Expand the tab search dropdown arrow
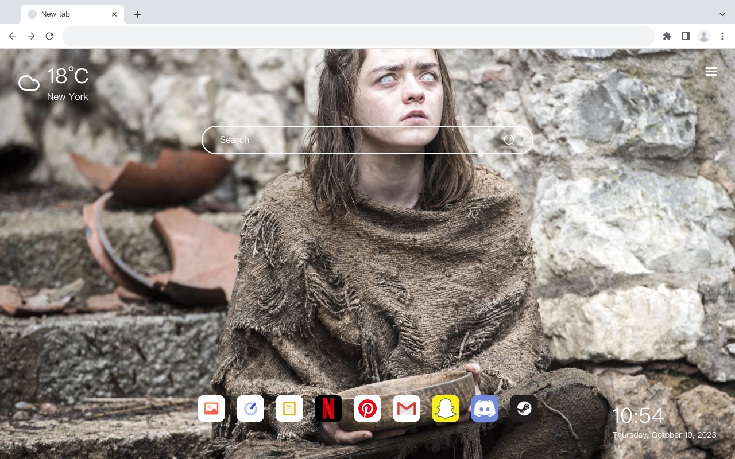 tap(722, 14)
